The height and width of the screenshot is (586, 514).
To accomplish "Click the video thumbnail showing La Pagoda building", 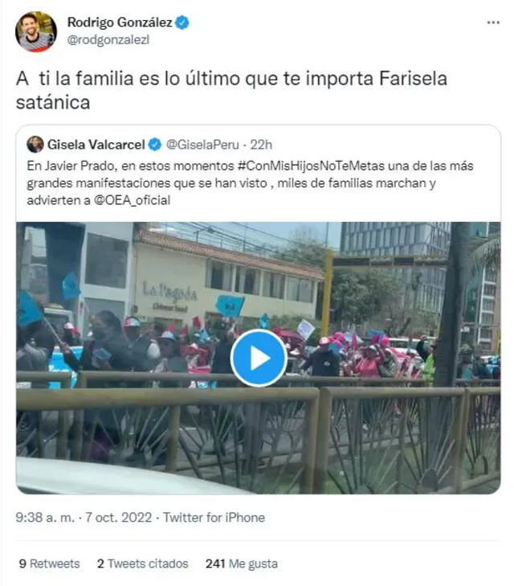I will [x=259, y=358].
